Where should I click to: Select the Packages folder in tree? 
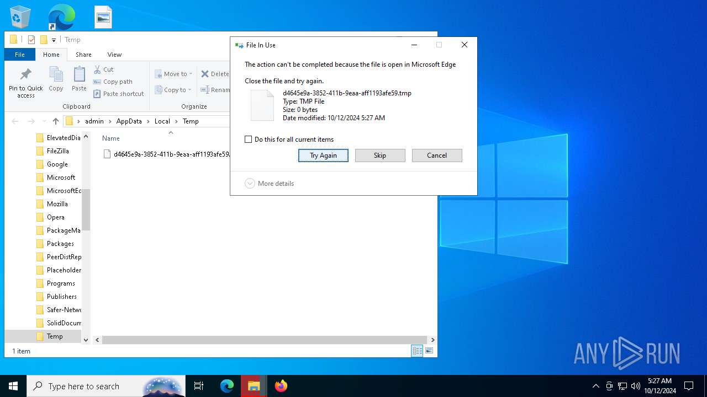pos(60,244)
